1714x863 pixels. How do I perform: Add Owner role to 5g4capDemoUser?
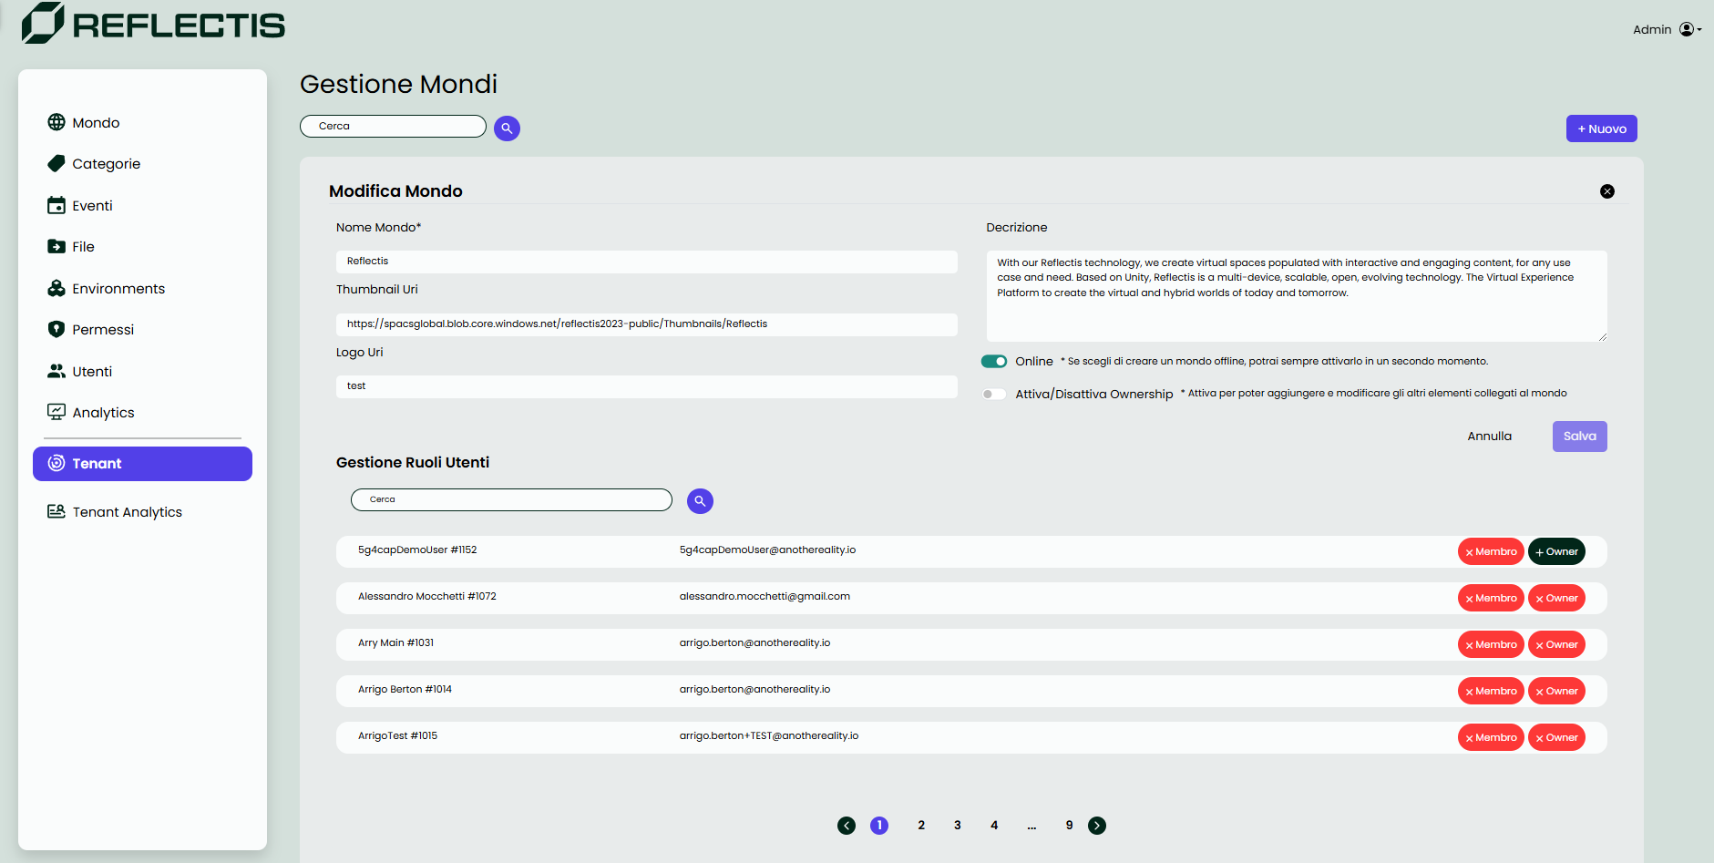[1556, 552]
